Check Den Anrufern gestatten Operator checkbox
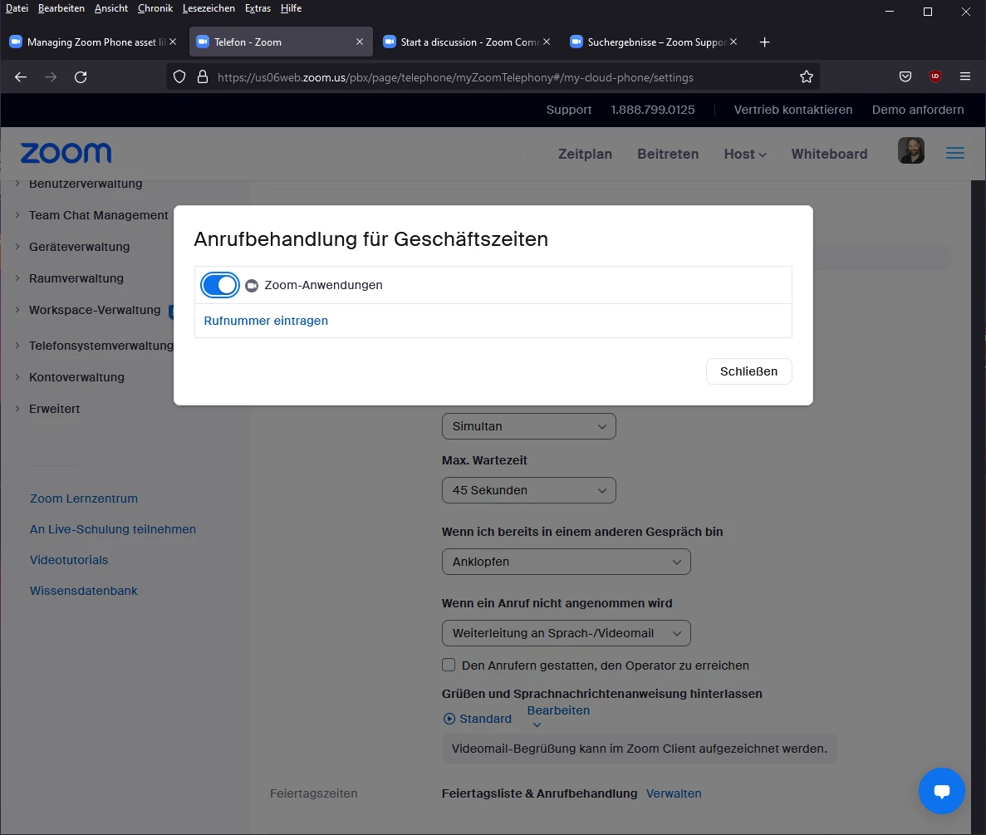The image size is (986, 835). click(449, 666)
